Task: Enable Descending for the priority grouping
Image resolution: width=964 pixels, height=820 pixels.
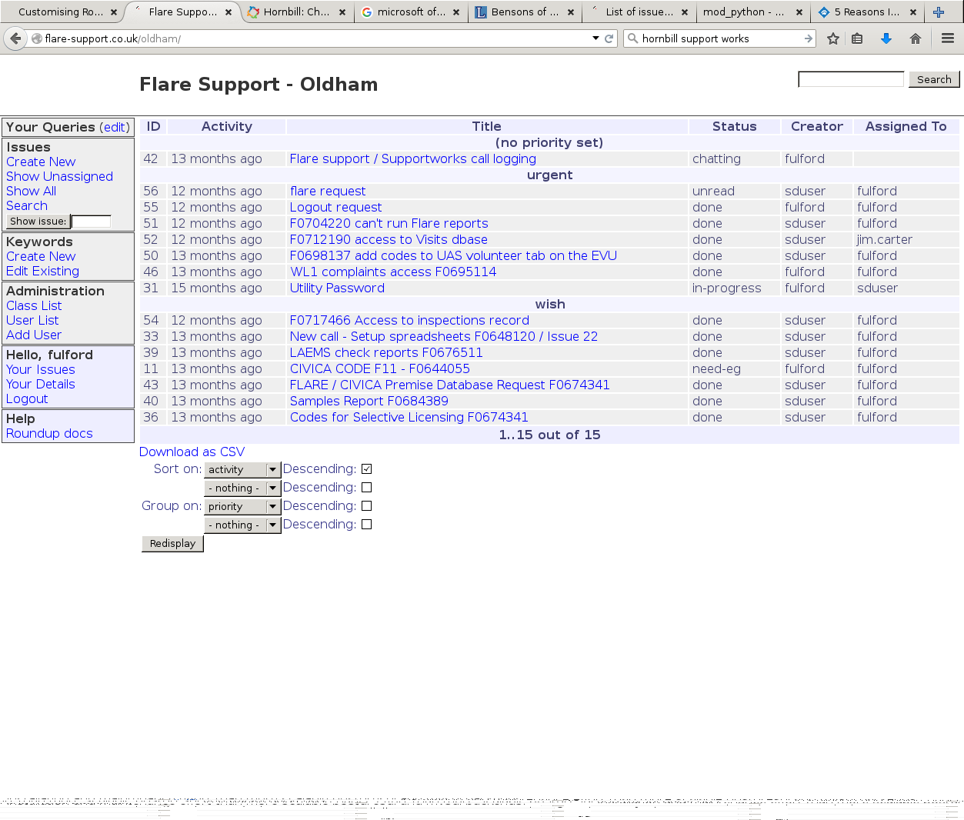Action: (367, 506)
